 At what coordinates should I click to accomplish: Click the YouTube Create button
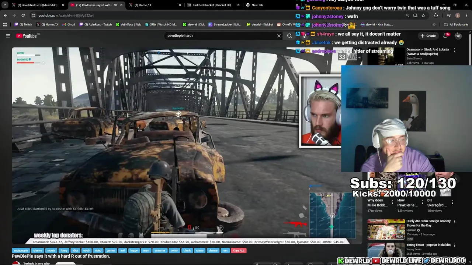coord(428,36)
